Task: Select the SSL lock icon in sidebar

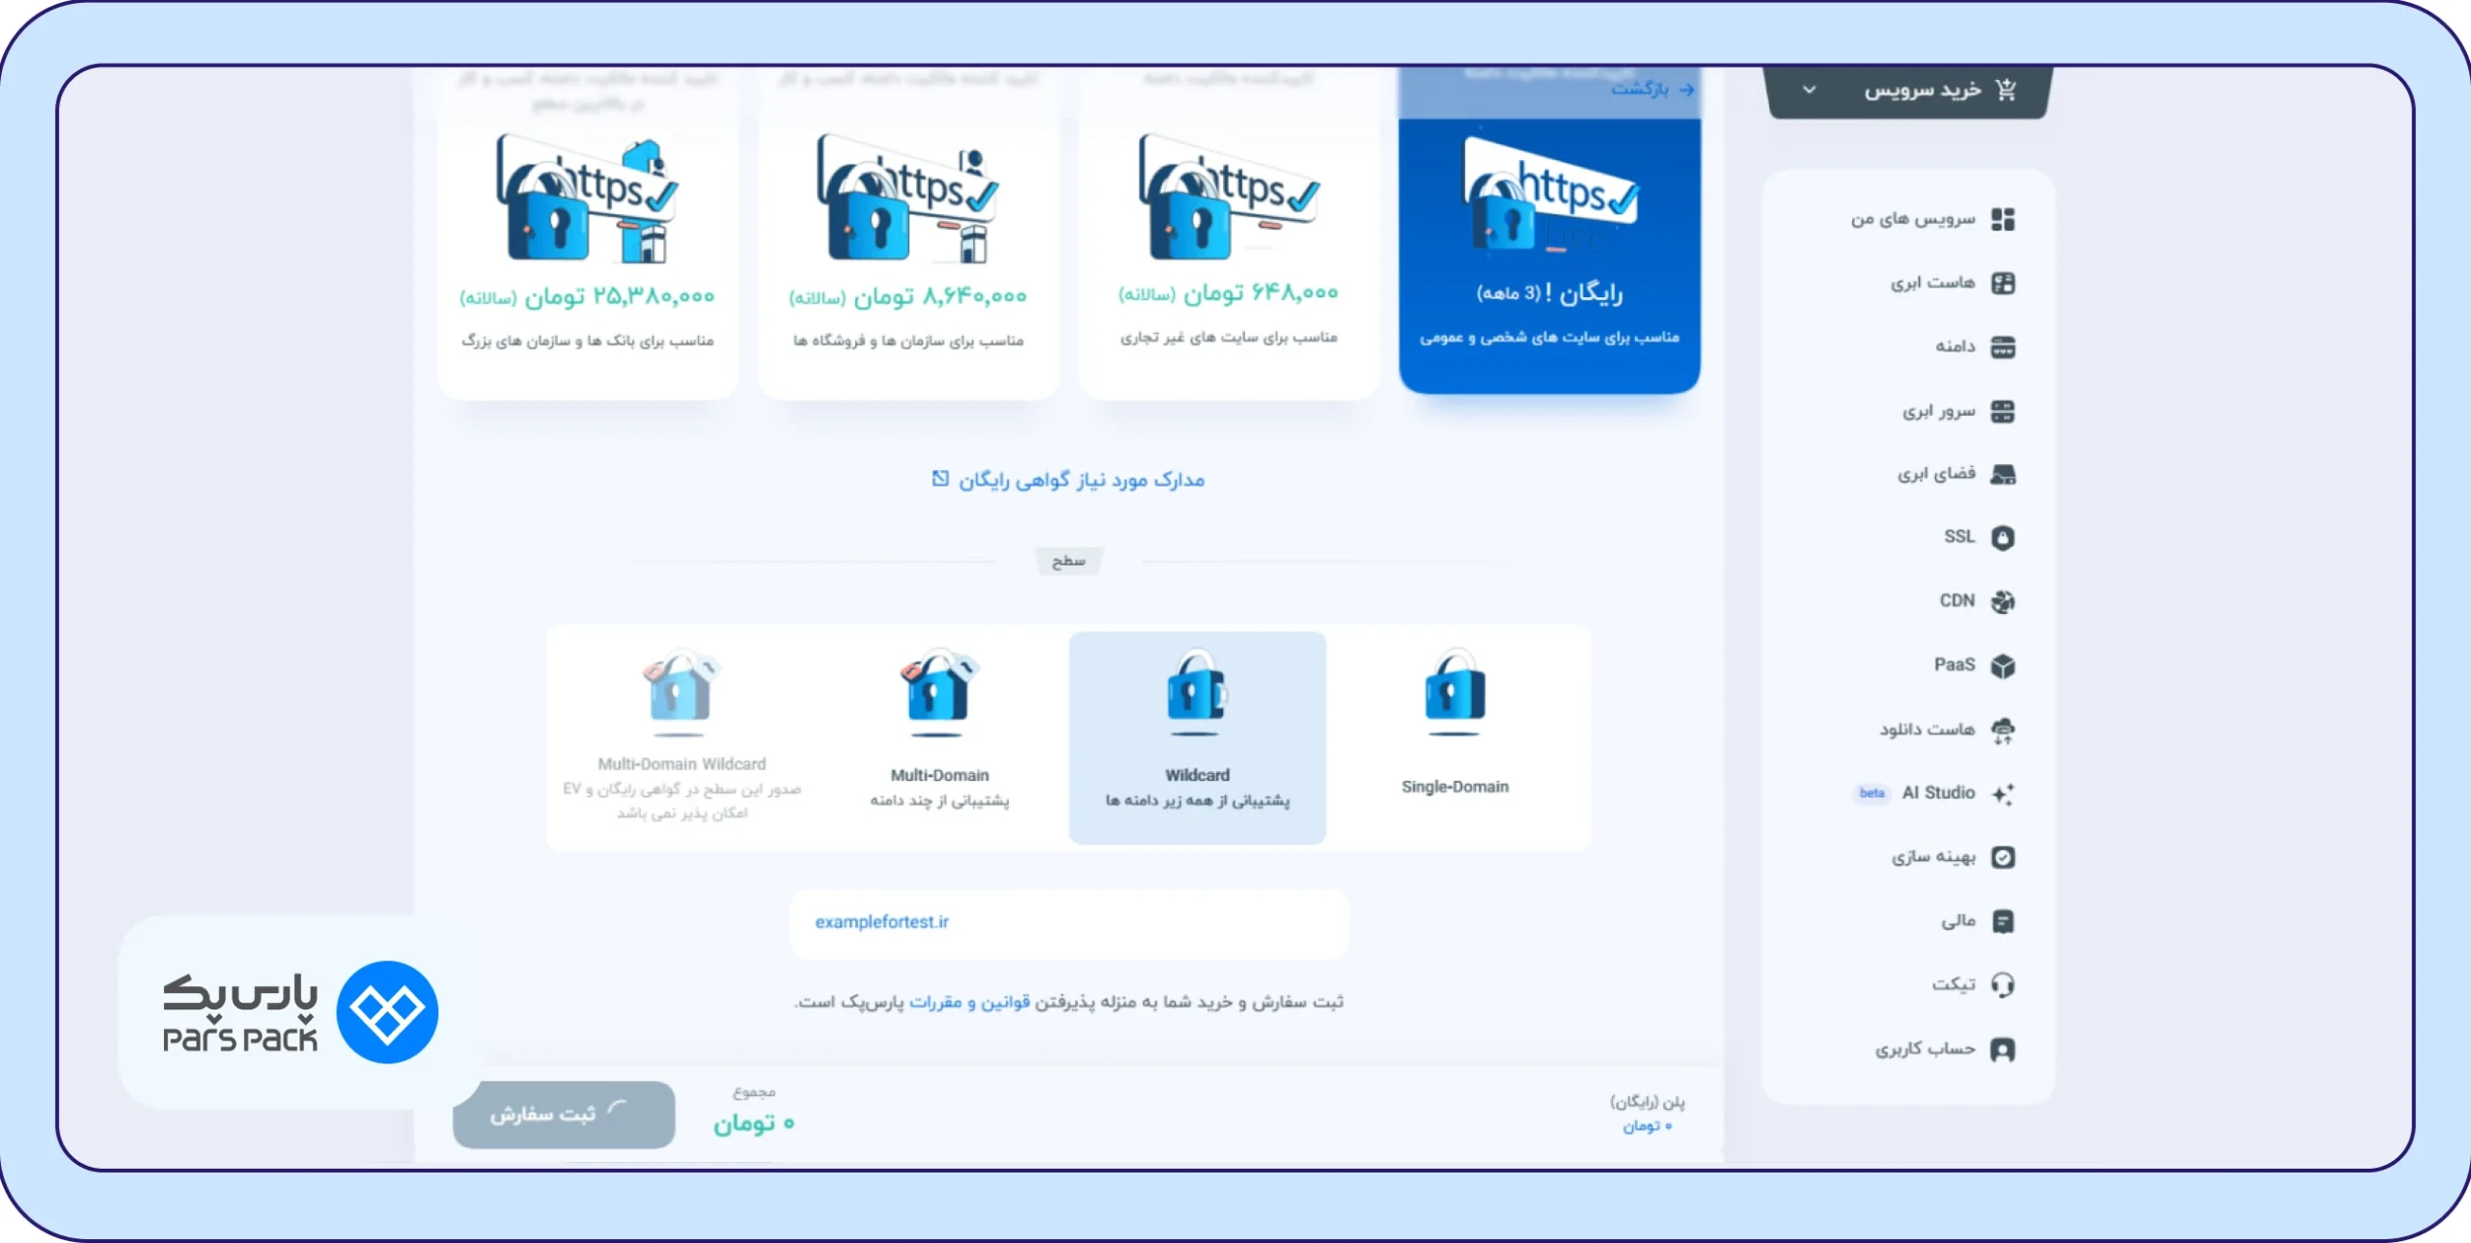Action: 2003,538
